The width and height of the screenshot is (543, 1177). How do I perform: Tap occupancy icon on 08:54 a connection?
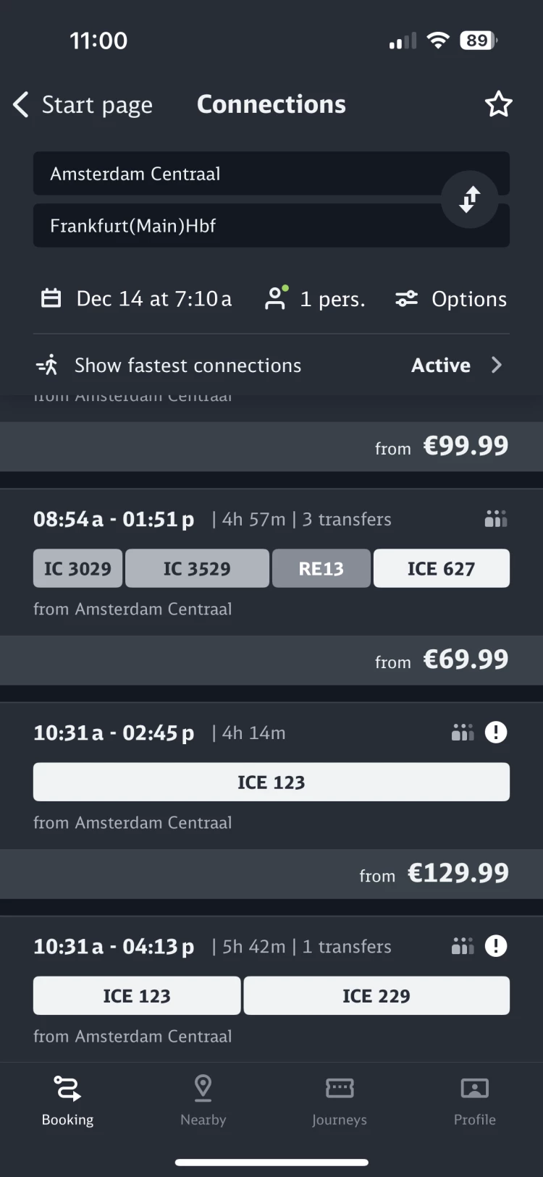pos(496,519)
